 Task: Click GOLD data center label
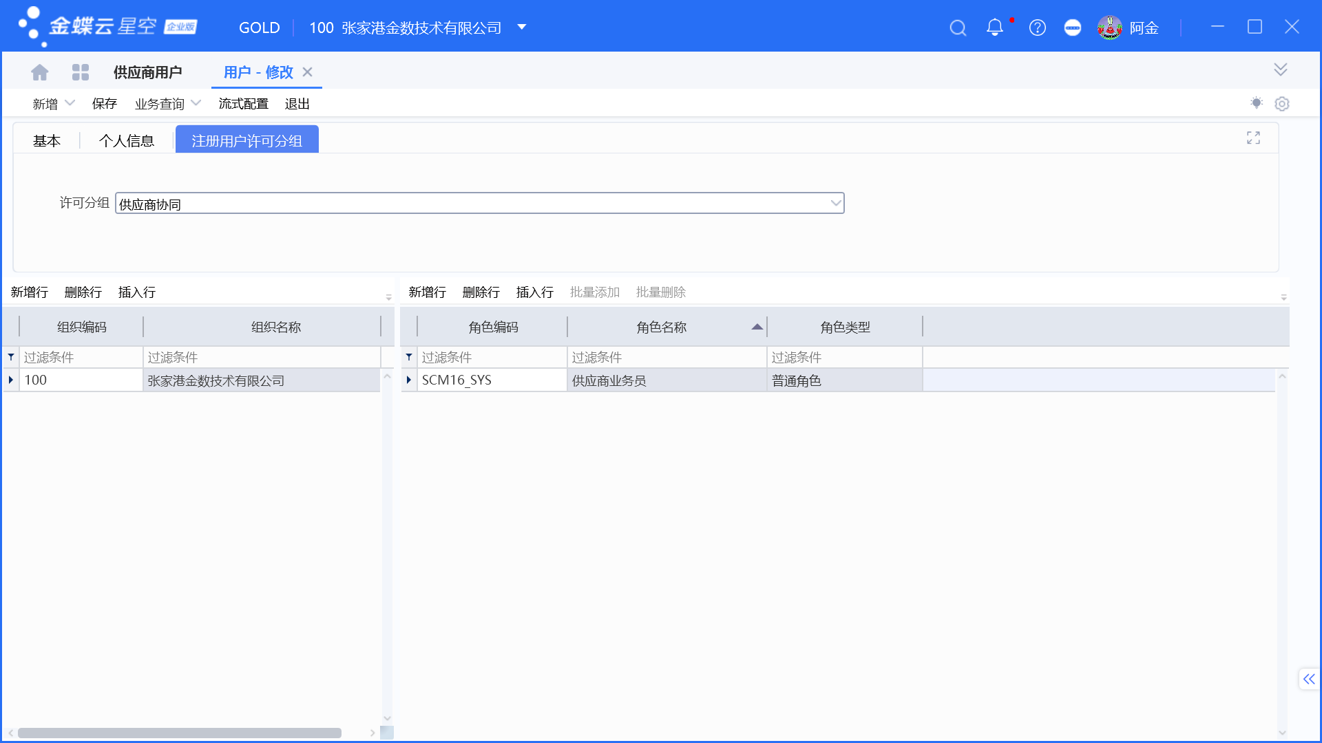260,28
